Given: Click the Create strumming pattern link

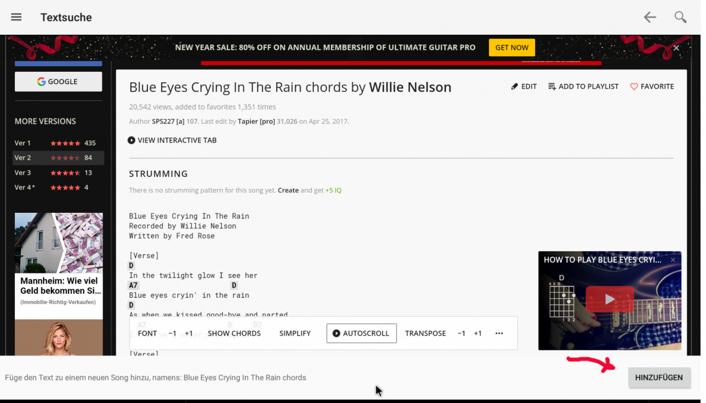Looking at the screenshot, I should click(x=288, y=190).
